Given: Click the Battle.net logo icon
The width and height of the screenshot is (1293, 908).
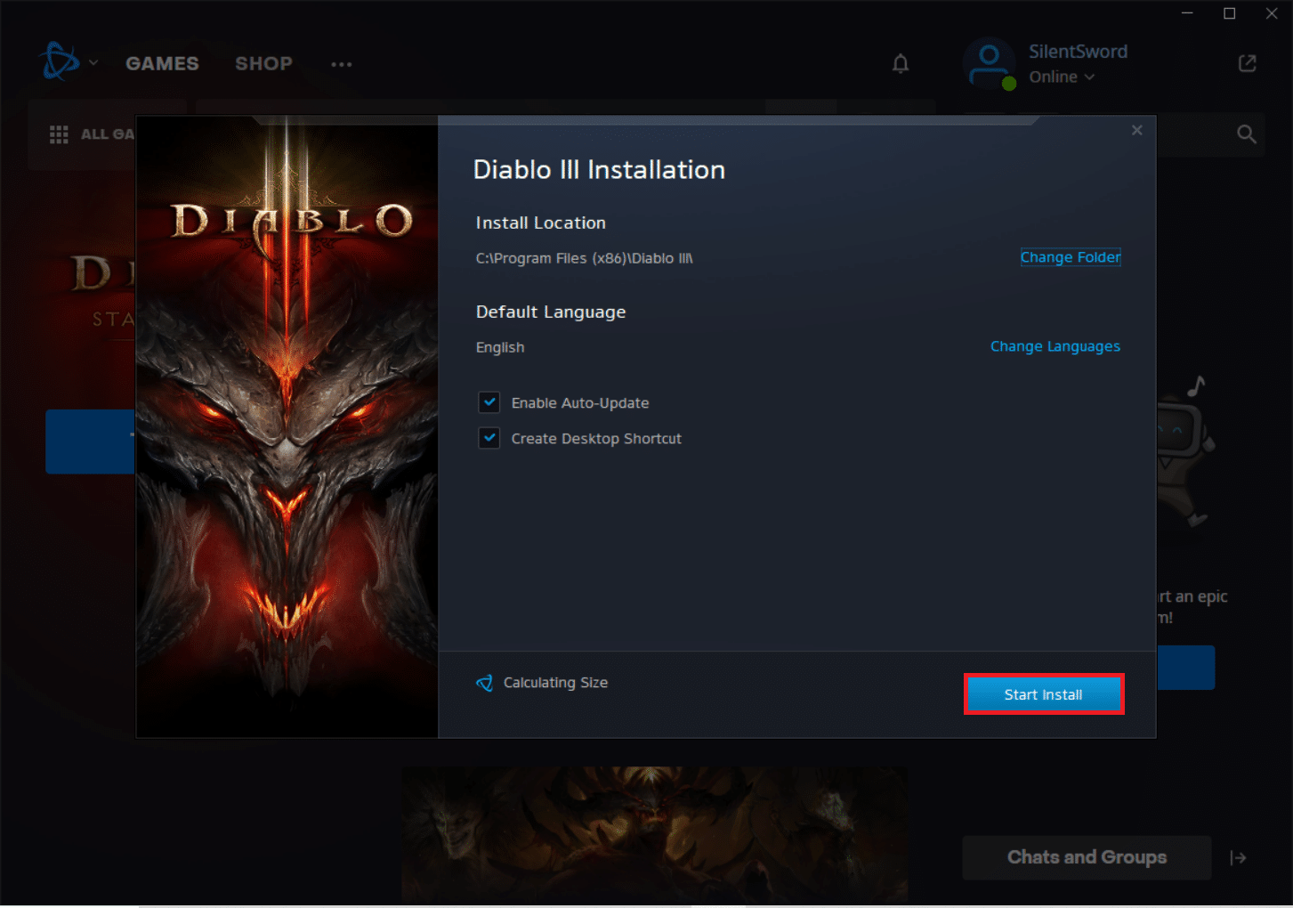Looking at the screenshot, I should point(60,61).
